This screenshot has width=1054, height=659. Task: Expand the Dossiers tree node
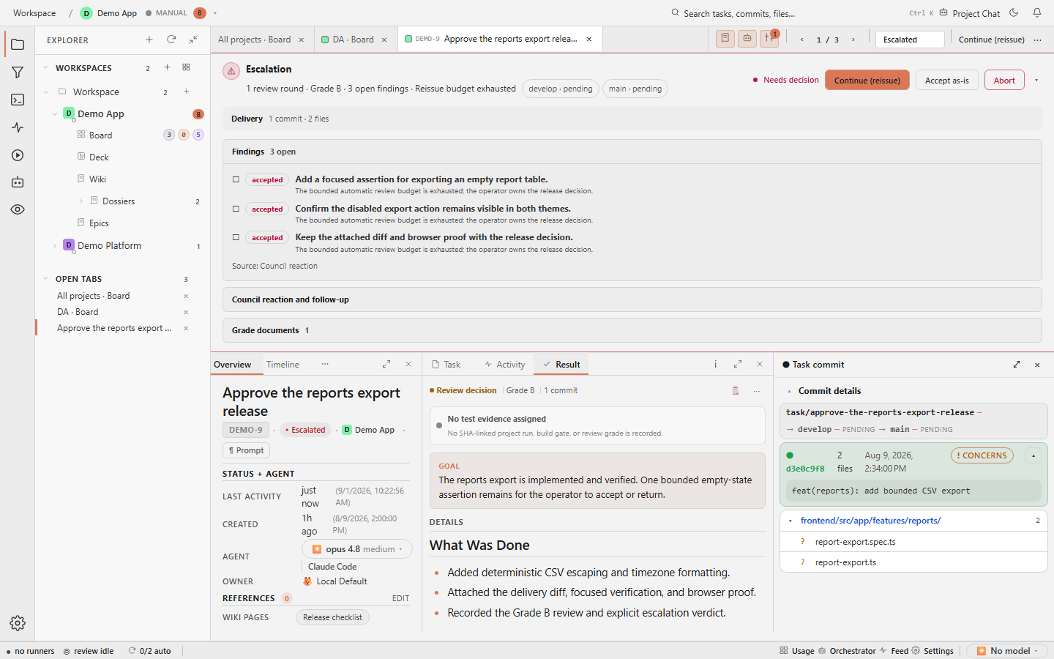(81, 201)
